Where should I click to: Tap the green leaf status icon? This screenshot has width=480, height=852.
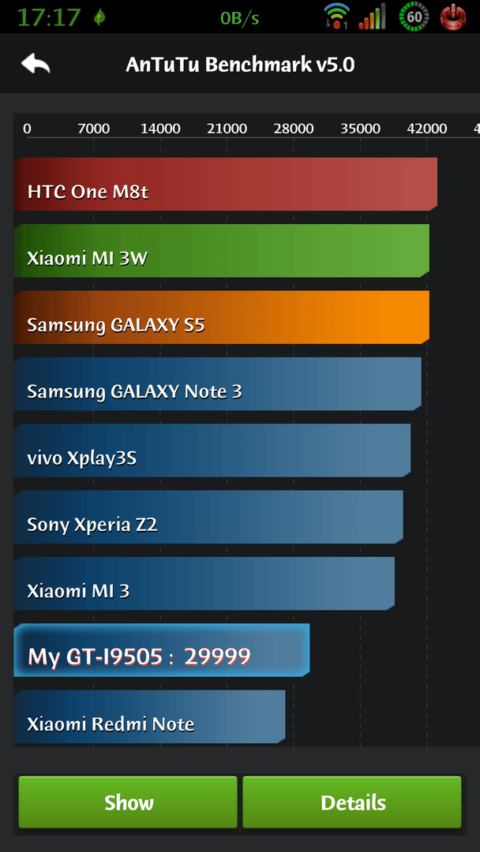point(99,17)
